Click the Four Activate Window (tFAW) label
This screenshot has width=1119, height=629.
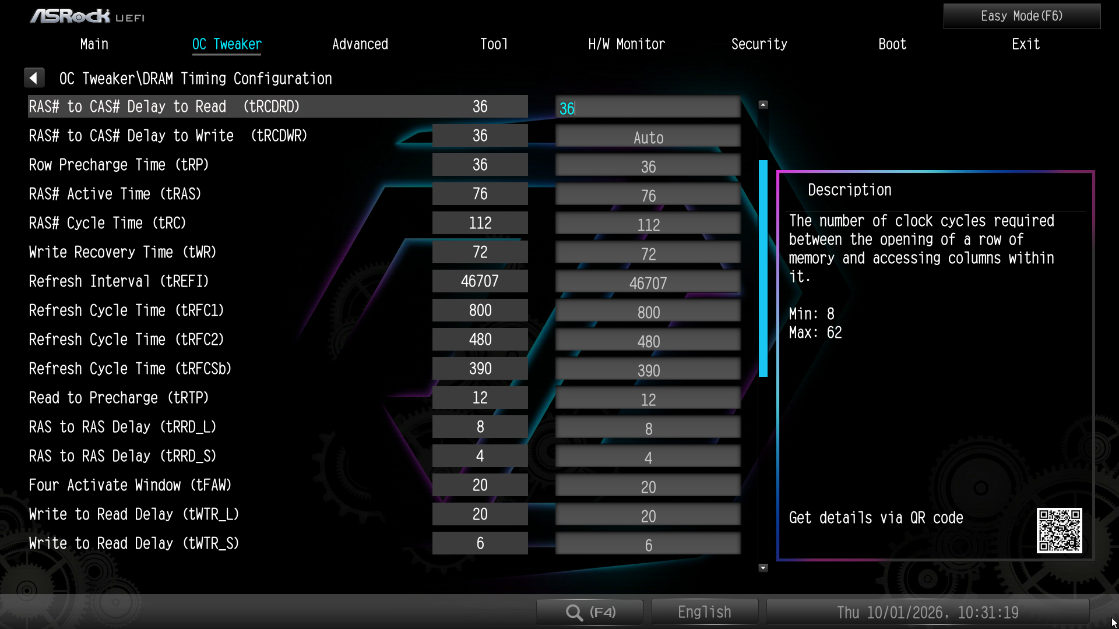pos(131,485)
